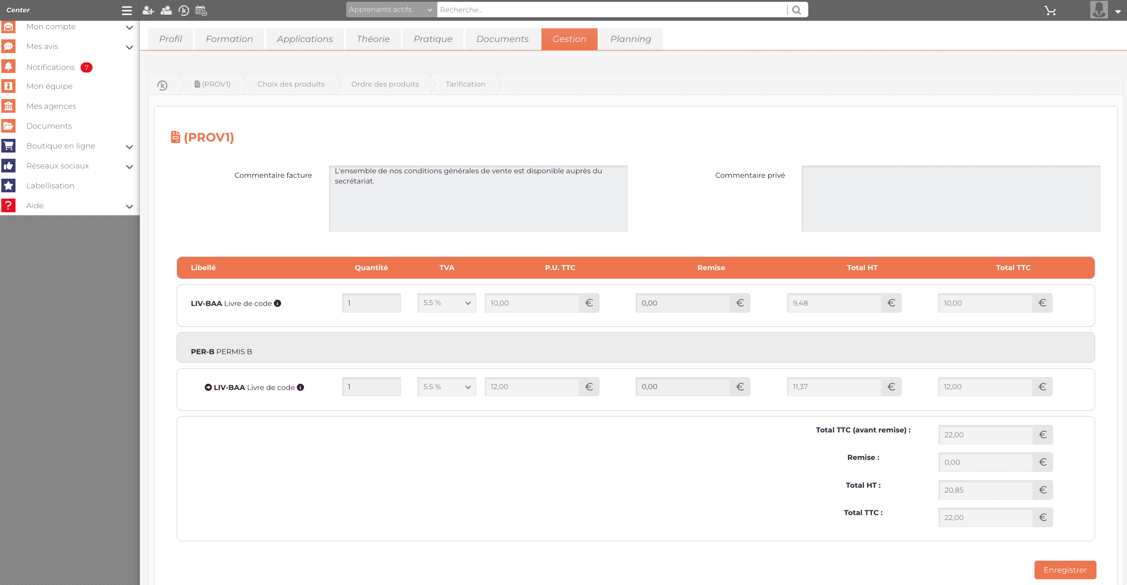Screen dimensions: 1127x585
Task: Click the search magnifier icon
Action: [x=796, y=10]
